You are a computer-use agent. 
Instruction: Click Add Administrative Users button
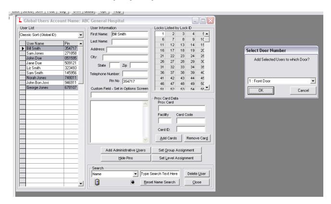point(125,150)
